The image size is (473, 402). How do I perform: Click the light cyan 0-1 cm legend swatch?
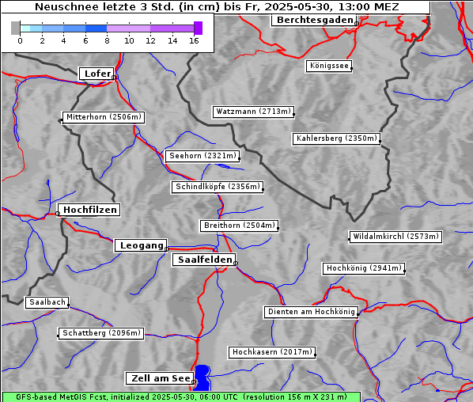pyautogui.click(x=25, y=28)
